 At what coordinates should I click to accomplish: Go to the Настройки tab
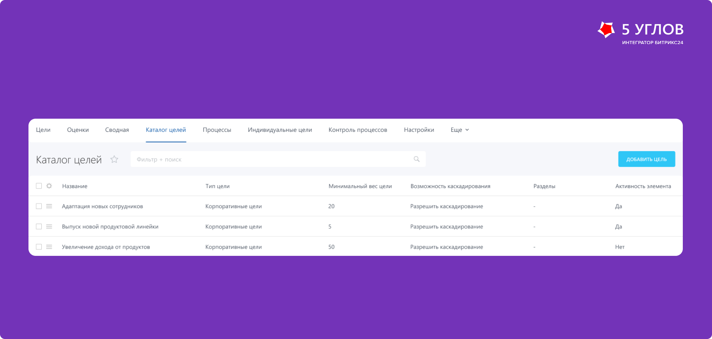tap(419, 130)
